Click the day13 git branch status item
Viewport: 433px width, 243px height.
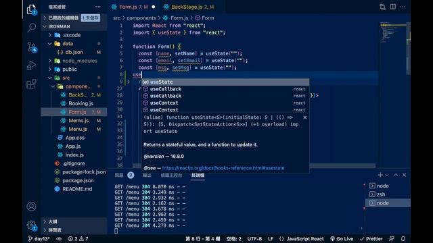[39, 239]
